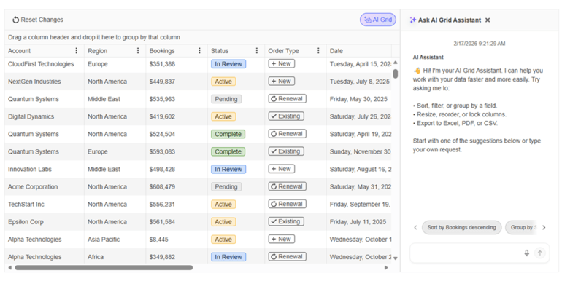The height and width of the screenshot is (281, 562).
Task: Open the Status column three-dot menu
Action: (257, 51)
